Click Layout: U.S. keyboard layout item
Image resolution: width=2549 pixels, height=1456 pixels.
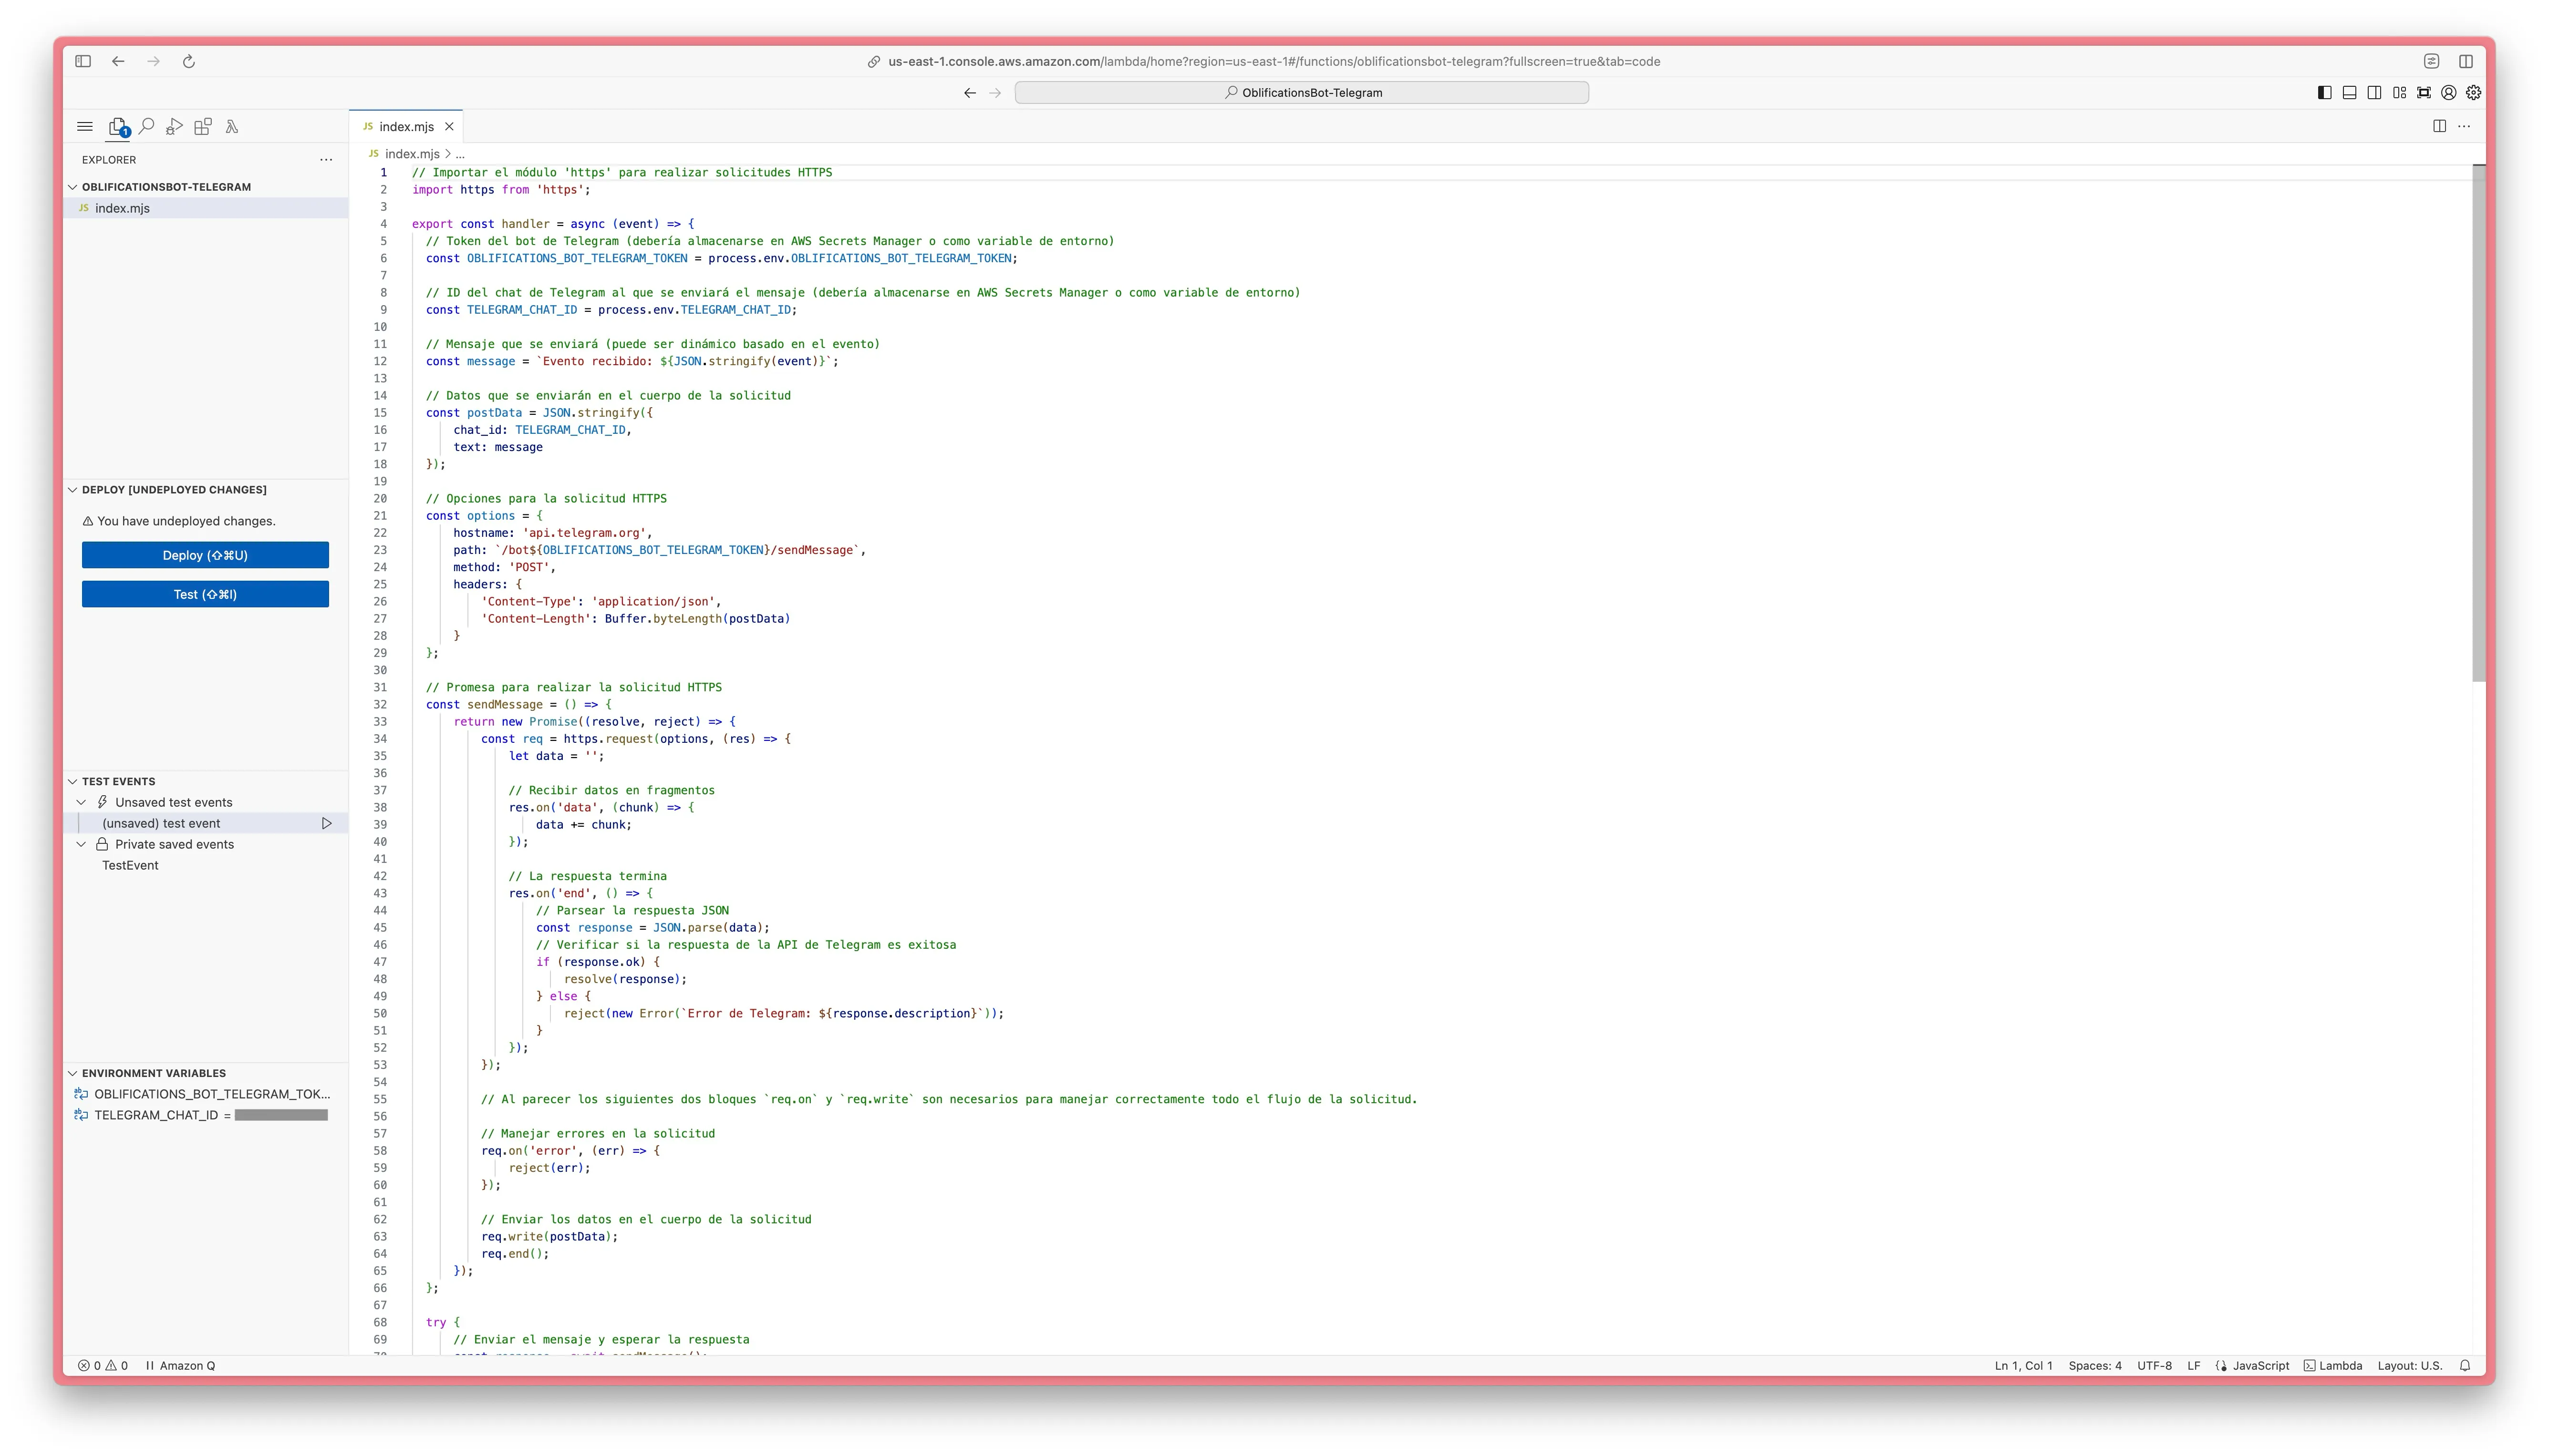coord(2410,1366)
